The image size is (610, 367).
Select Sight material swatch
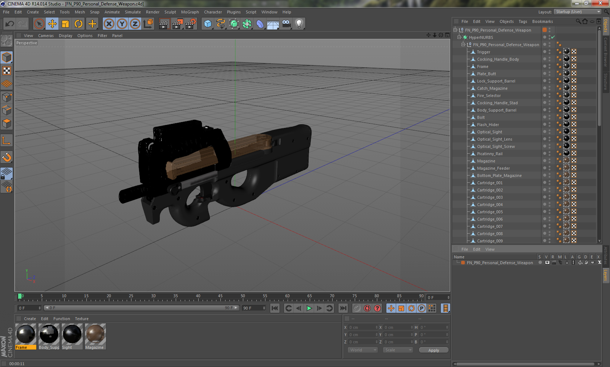(72, 337)
